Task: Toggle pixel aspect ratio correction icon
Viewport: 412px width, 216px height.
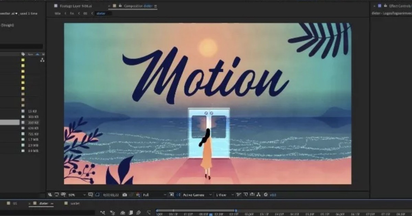Action: pyautogui.click(x=238, y=194)
